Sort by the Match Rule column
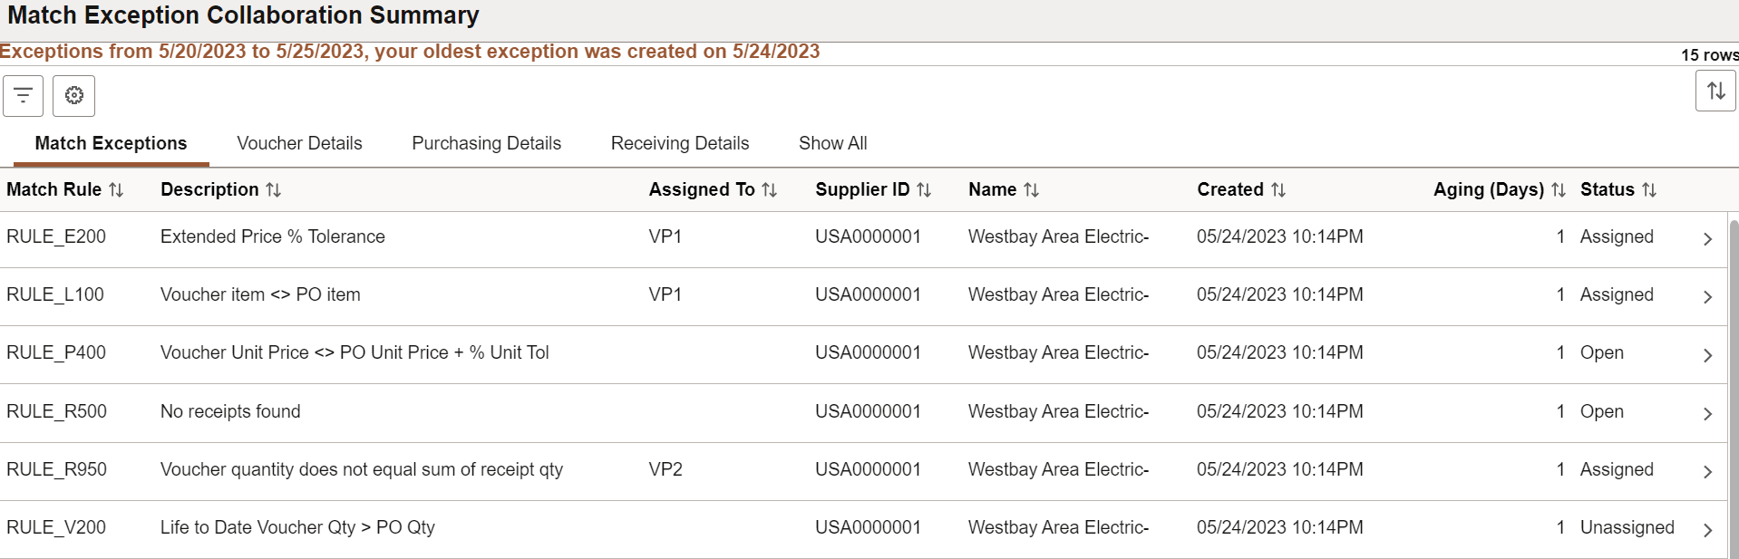The width and height of the screenshot is (1739, 559). coord(116,190)
